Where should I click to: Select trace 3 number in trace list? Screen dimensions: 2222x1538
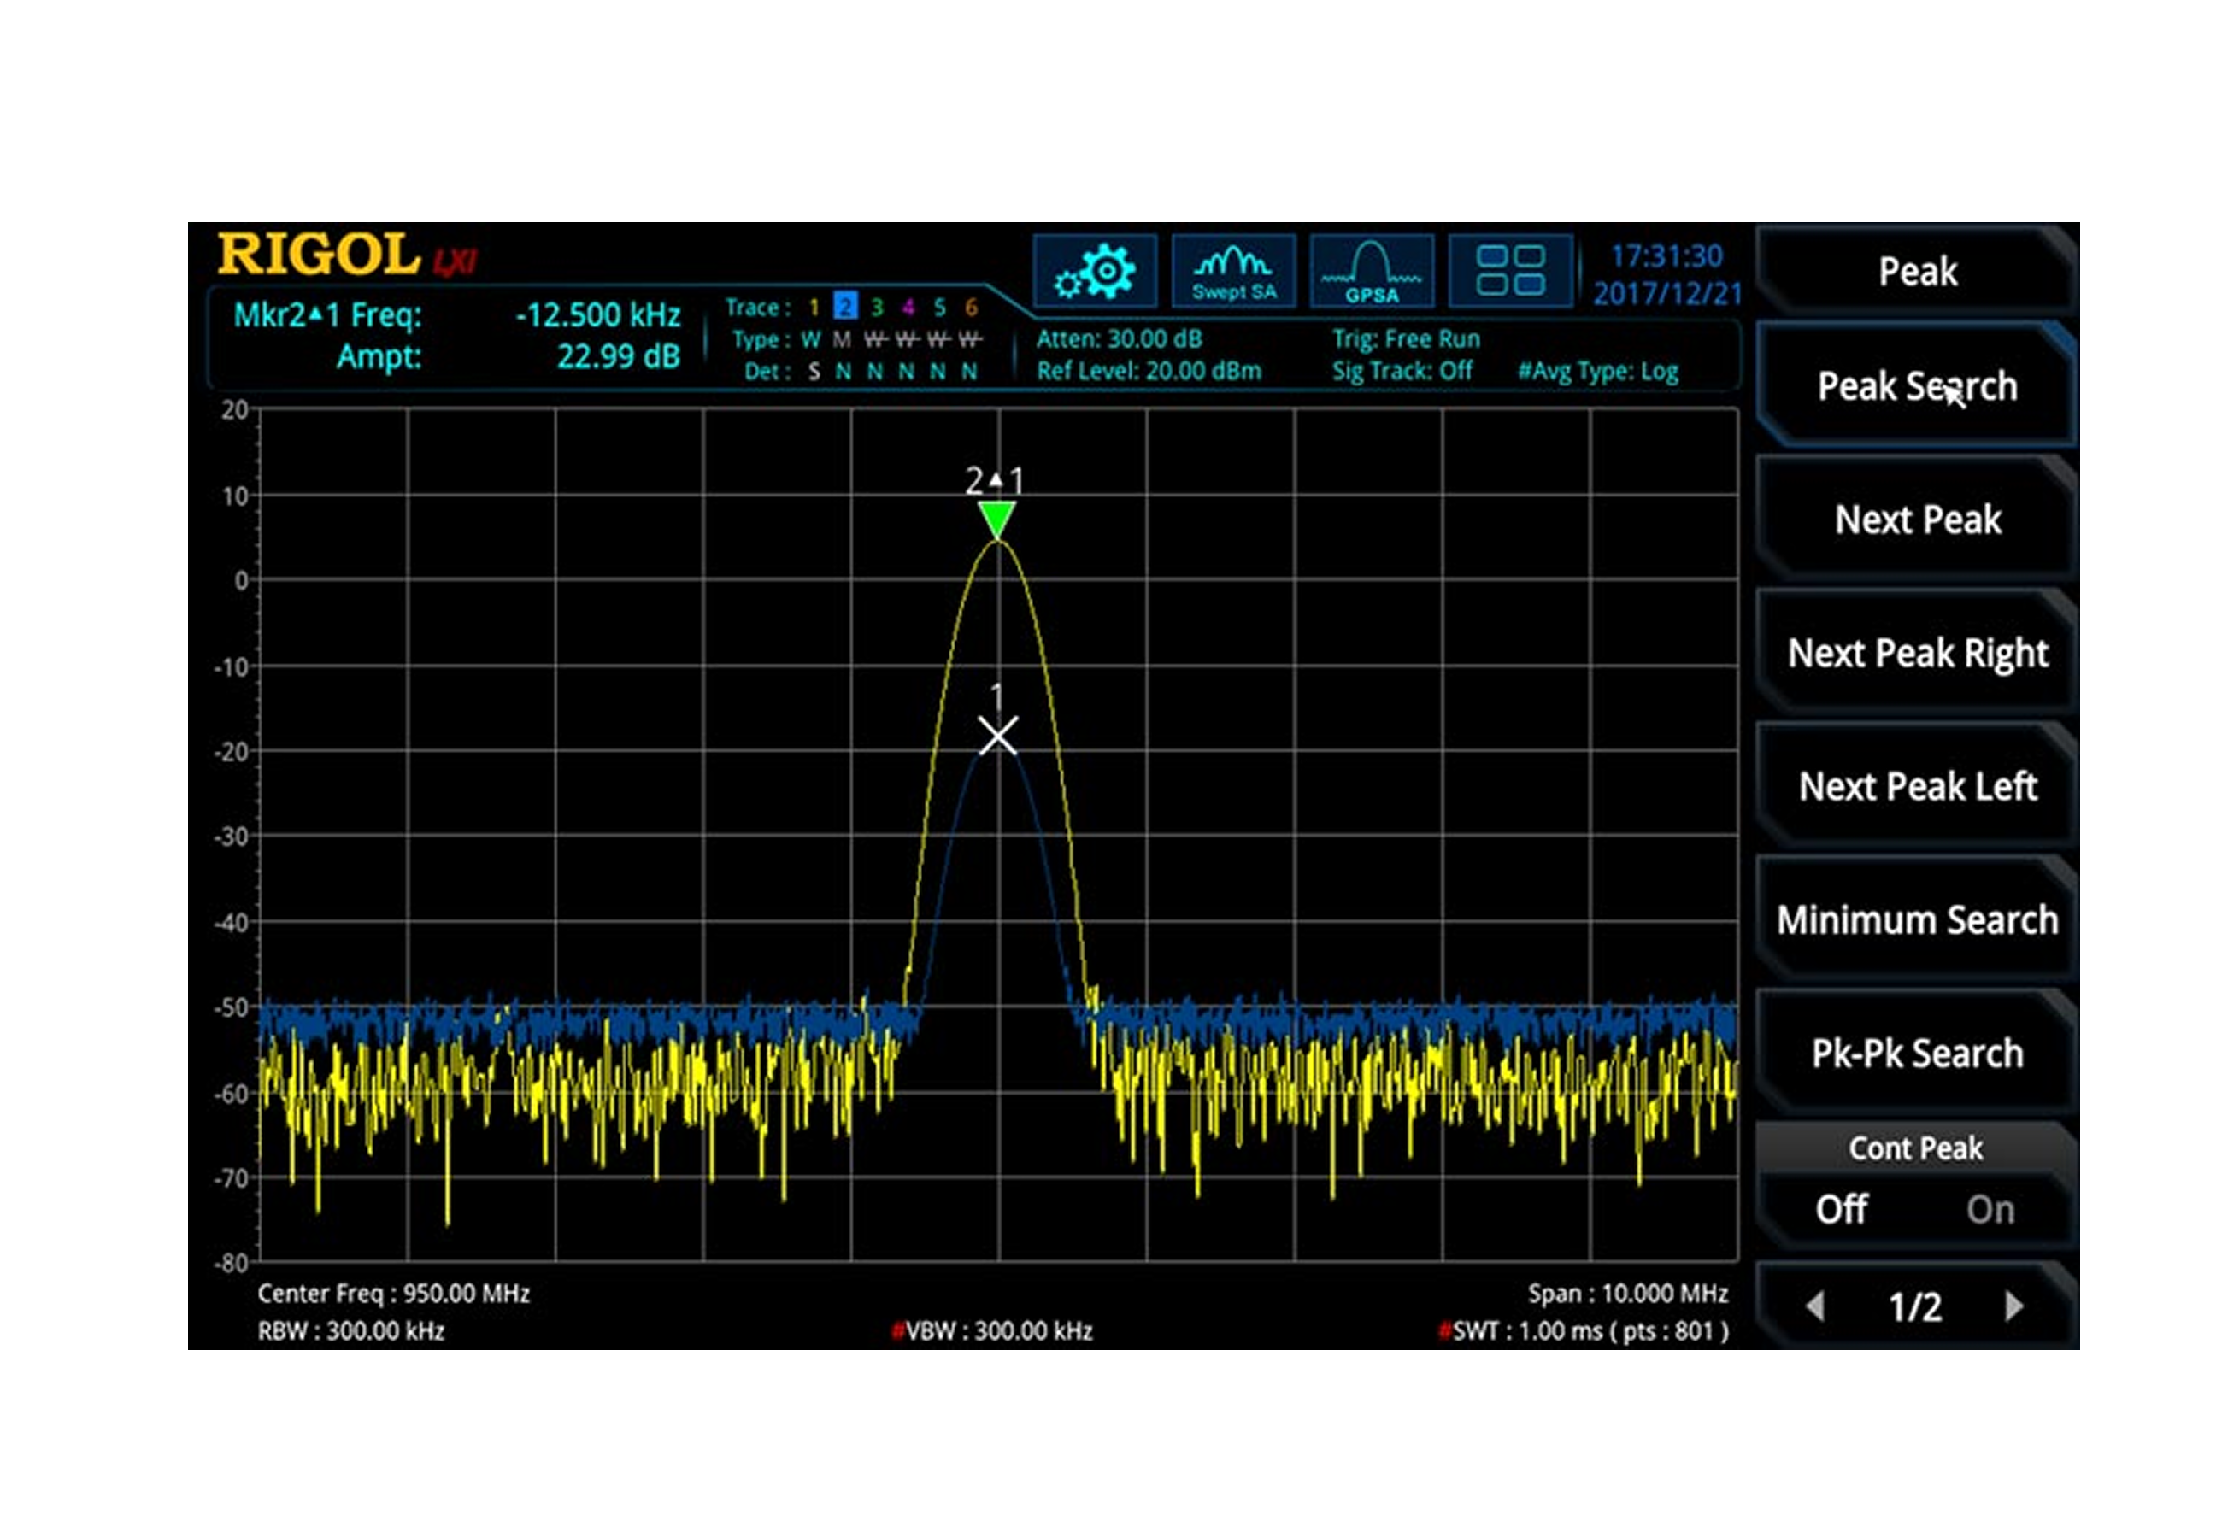(876, 307)
